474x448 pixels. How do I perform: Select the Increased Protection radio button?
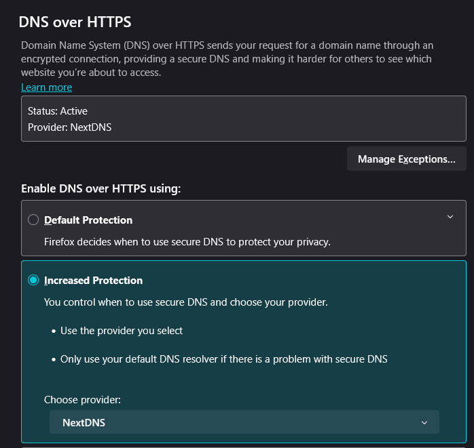(33, 281)
